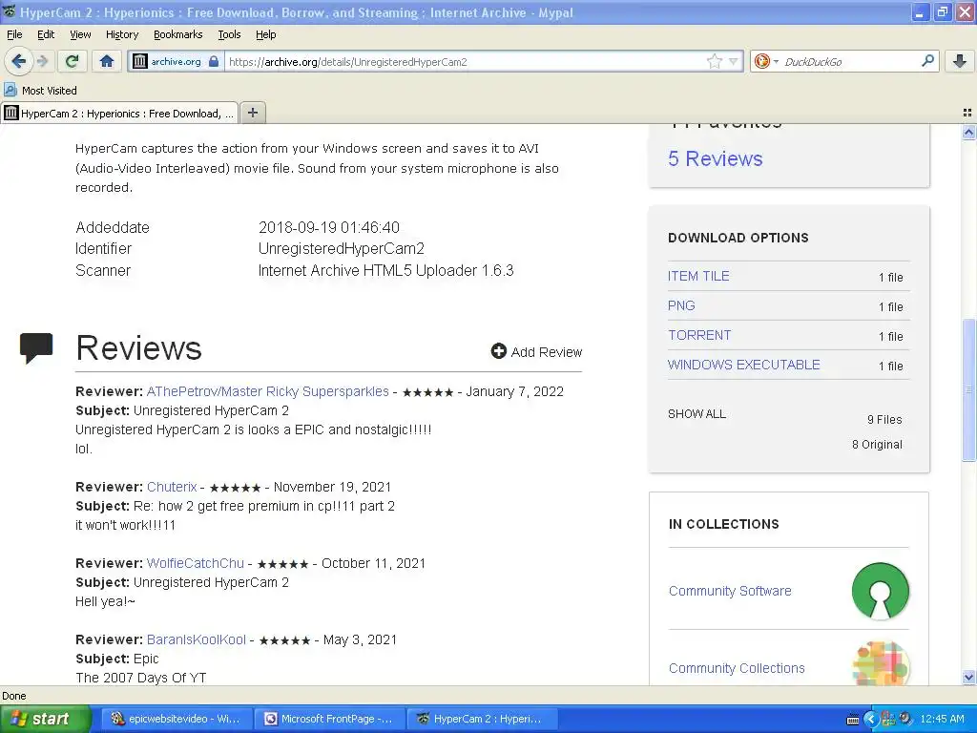Click the 8 Original count text
The image size is (977, 733).
(x=877, y=445)
